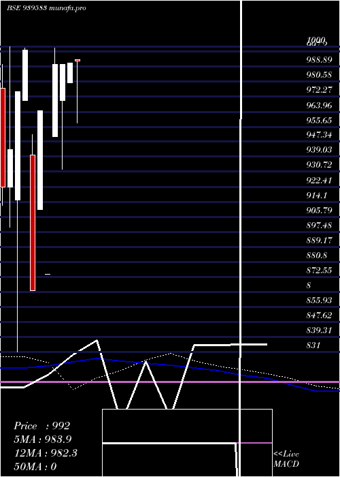The width and height of the screenshot is (340, 477).
Task: Click the 922.41 price axis label
Action: click(319, 181)
